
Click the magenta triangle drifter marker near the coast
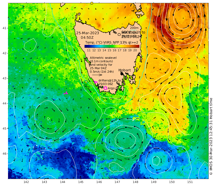(95, 82)
